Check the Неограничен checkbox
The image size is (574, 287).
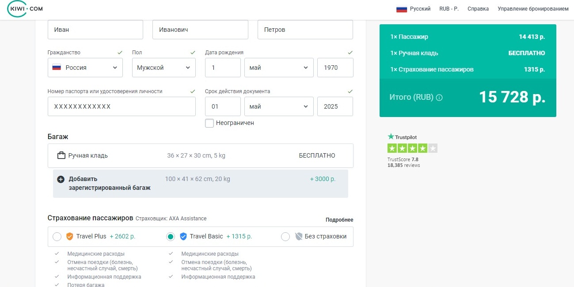(x=209, y=123)
